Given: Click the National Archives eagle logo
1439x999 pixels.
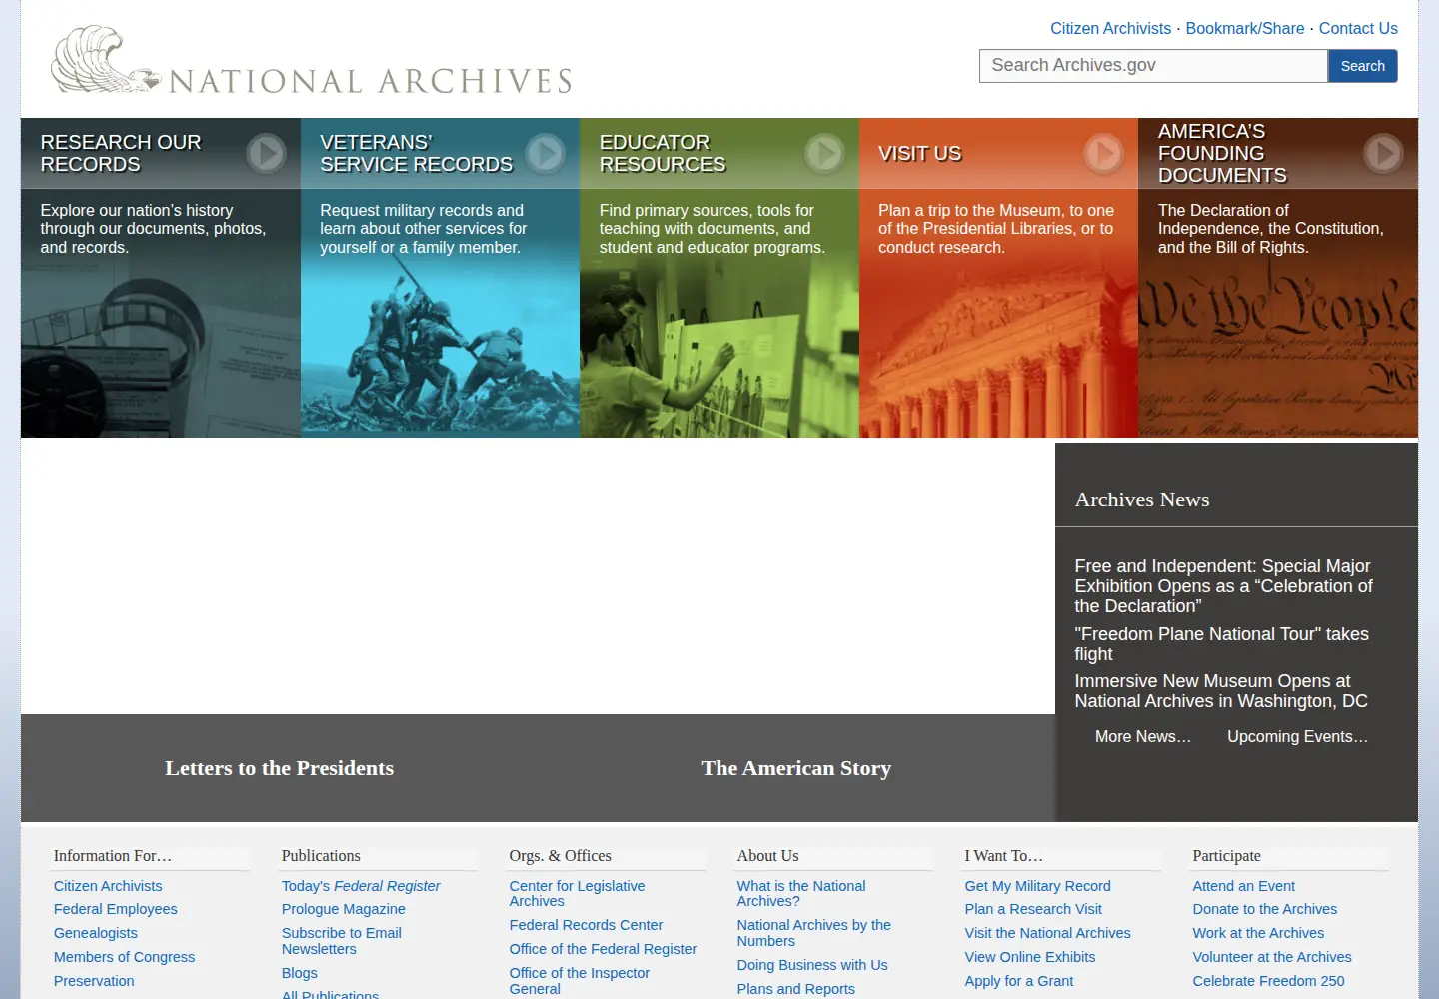Looking at the screenshot, I should click(312, 60).
